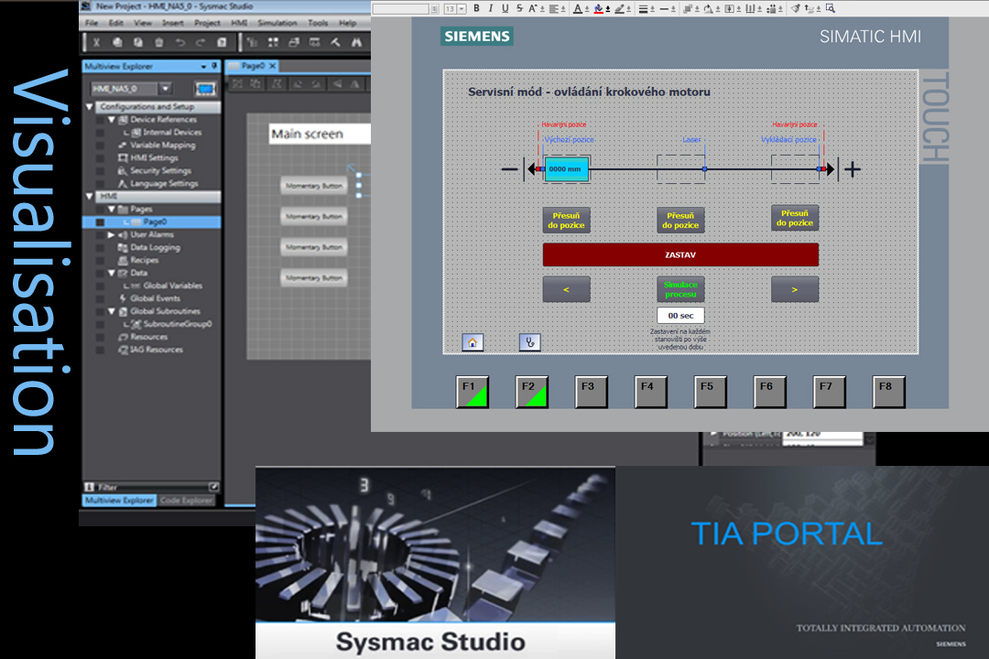Viewport: 989px width, 659px height.
Task: Pin the Multiview Explorer panel
Action: 214,66
